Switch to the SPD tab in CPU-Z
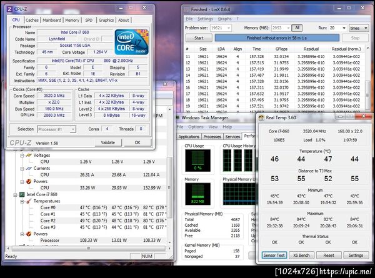The height and width of the screenshot is (278, 375). pos(89,21)
